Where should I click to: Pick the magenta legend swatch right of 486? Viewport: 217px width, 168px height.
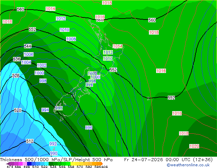(21, 164)
